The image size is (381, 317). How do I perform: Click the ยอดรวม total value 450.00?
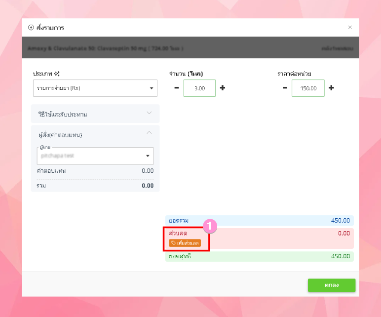[x=341, y=221]
